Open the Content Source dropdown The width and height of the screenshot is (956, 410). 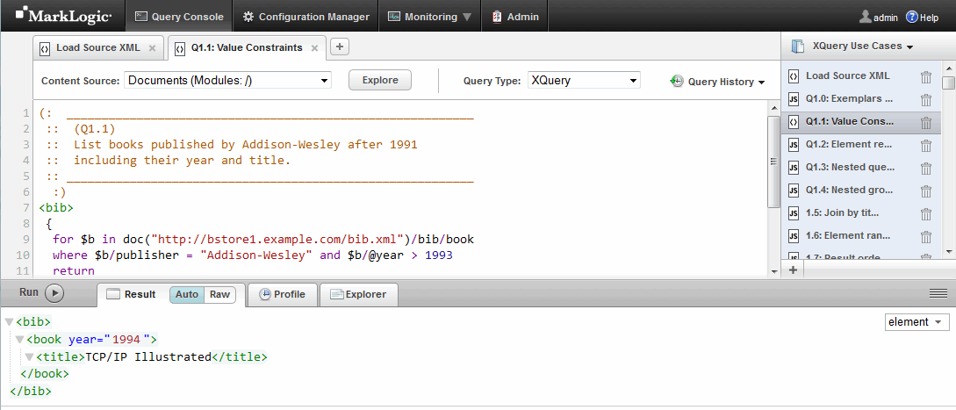tap(228, 80)
